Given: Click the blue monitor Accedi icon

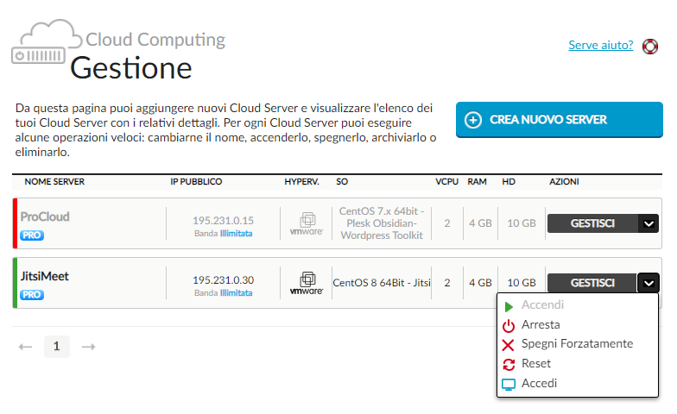Looking at the screenshot, I should (509, 384).
